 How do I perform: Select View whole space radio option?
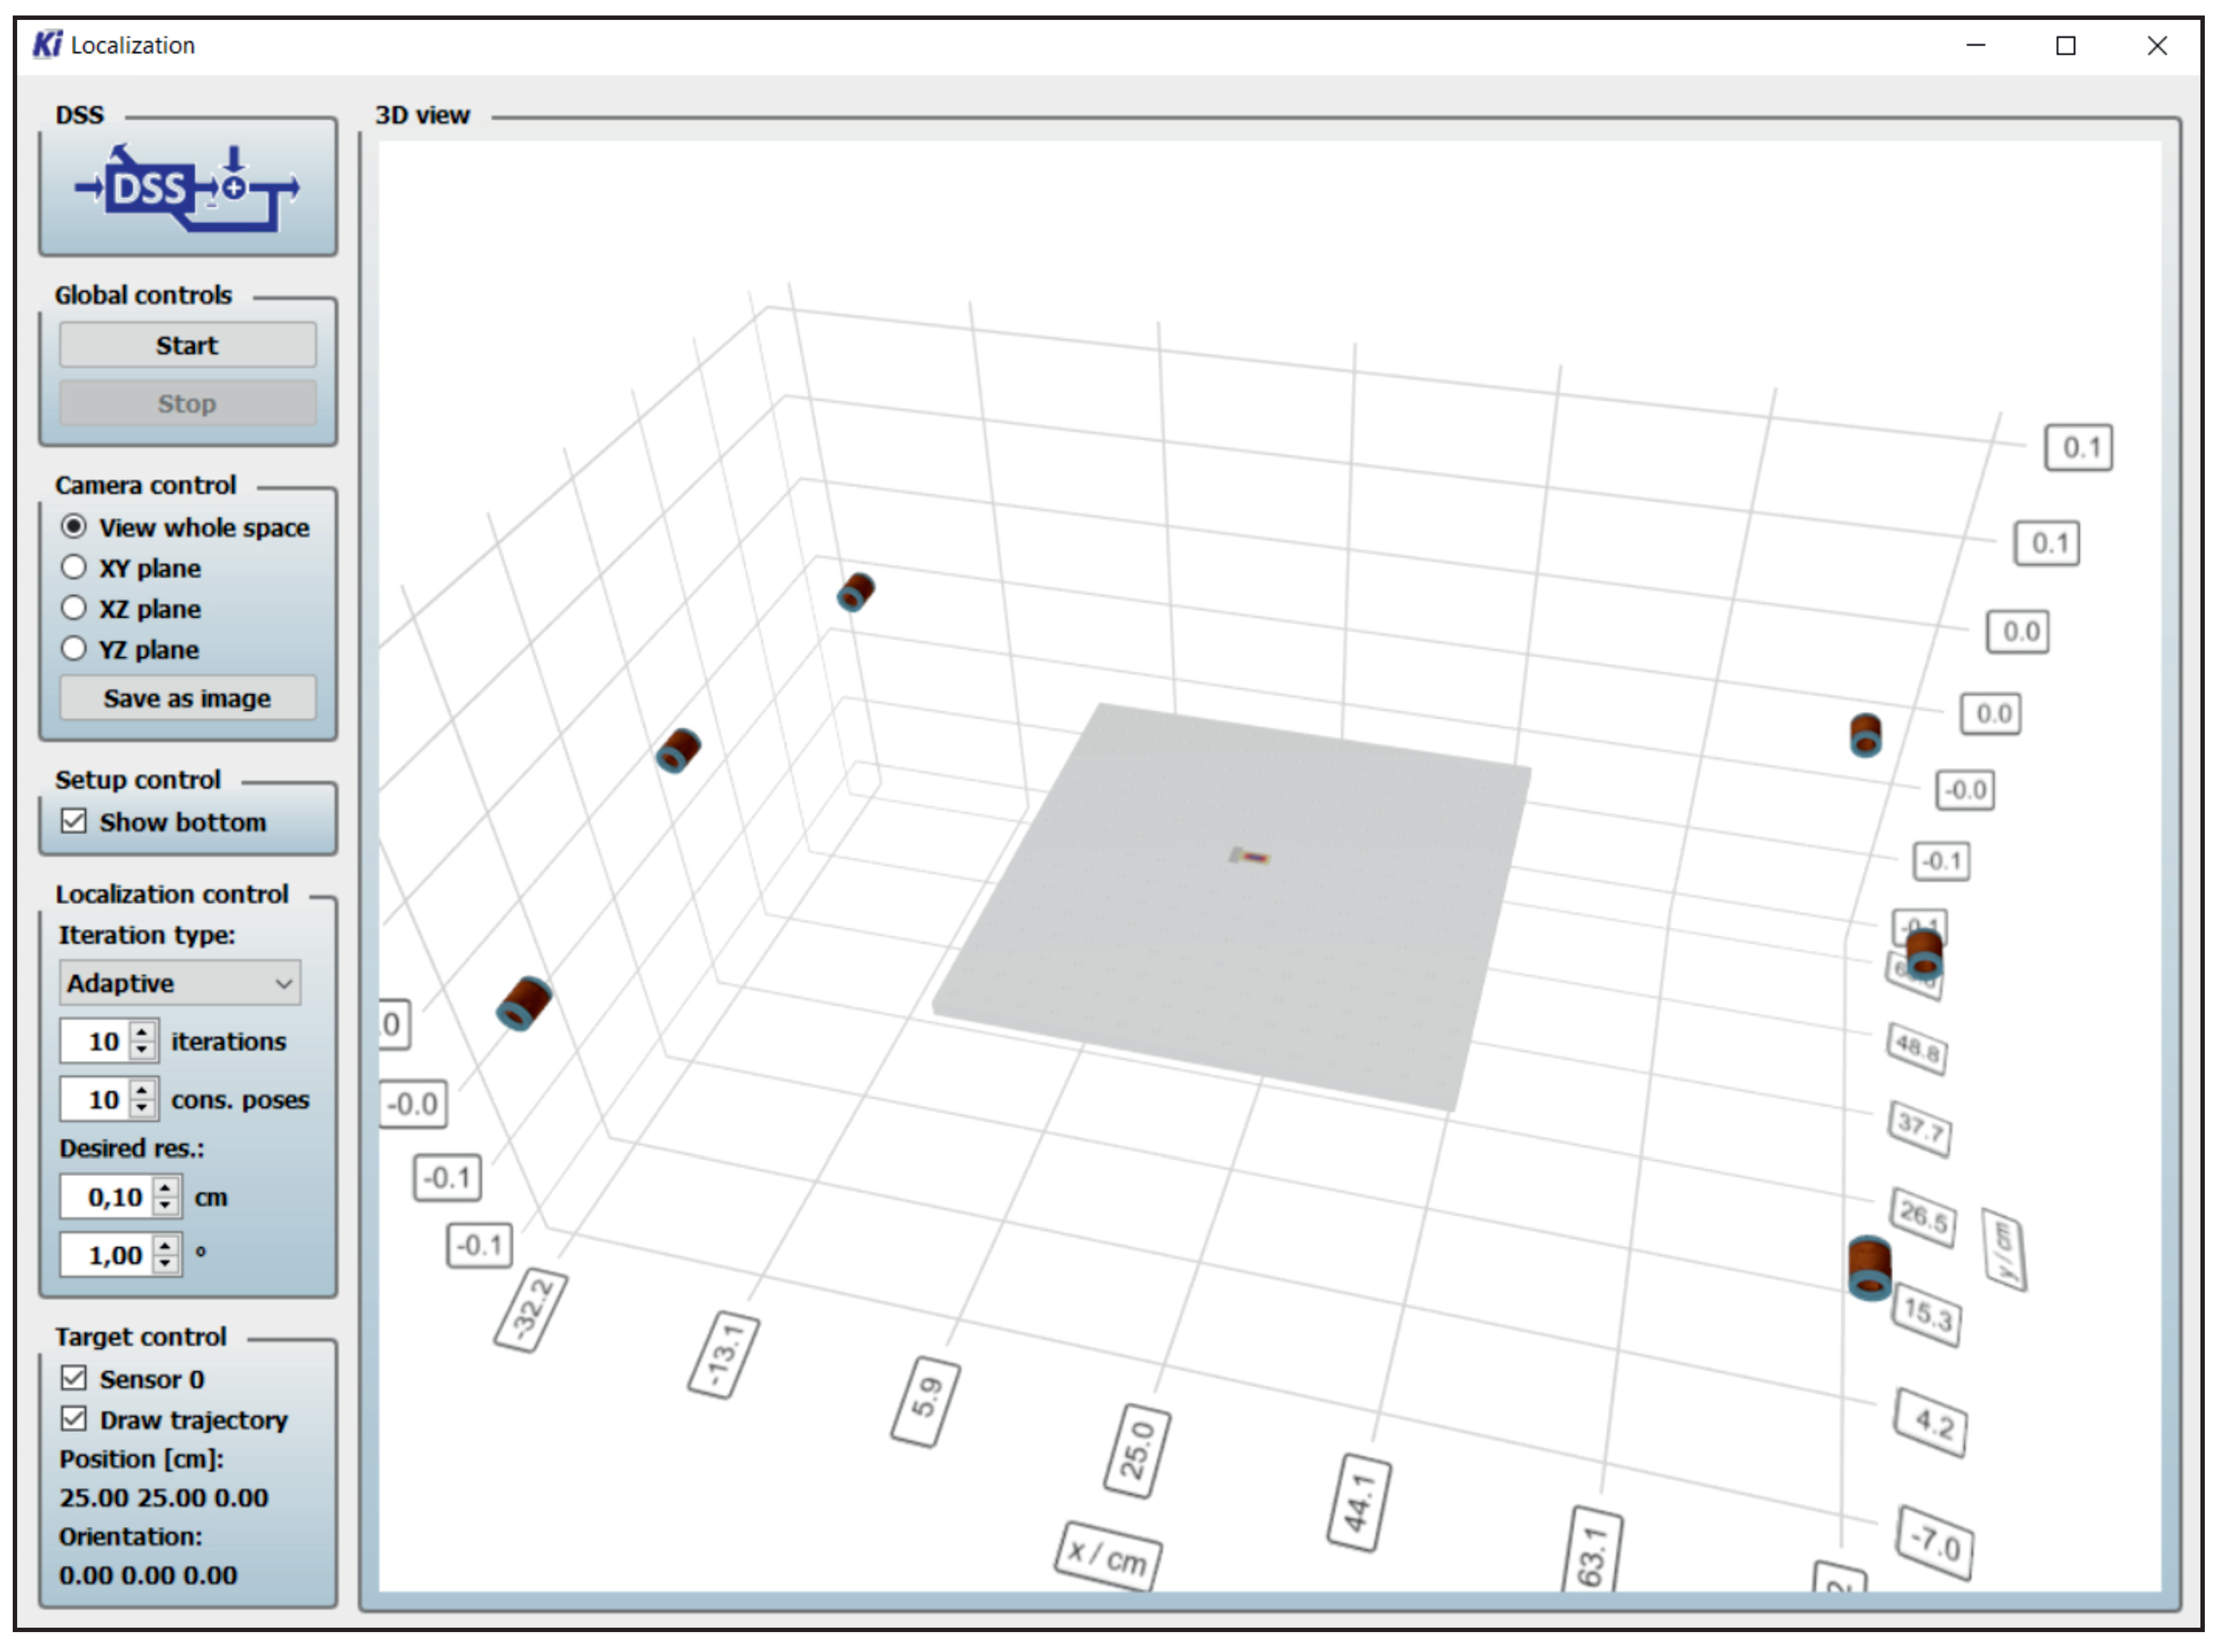coord(74,527)
